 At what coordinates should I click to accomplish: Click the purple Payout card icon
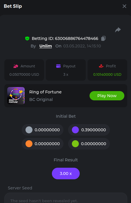click(58, 66)
